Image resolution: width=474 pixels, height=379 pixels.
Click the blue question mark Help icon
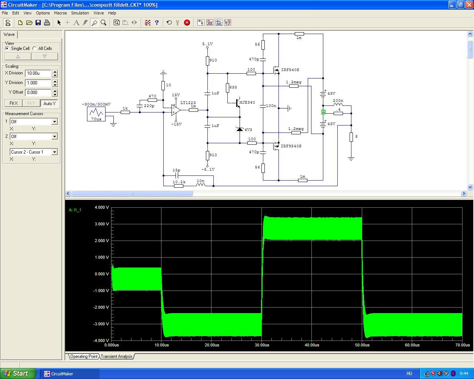[157, 23]
